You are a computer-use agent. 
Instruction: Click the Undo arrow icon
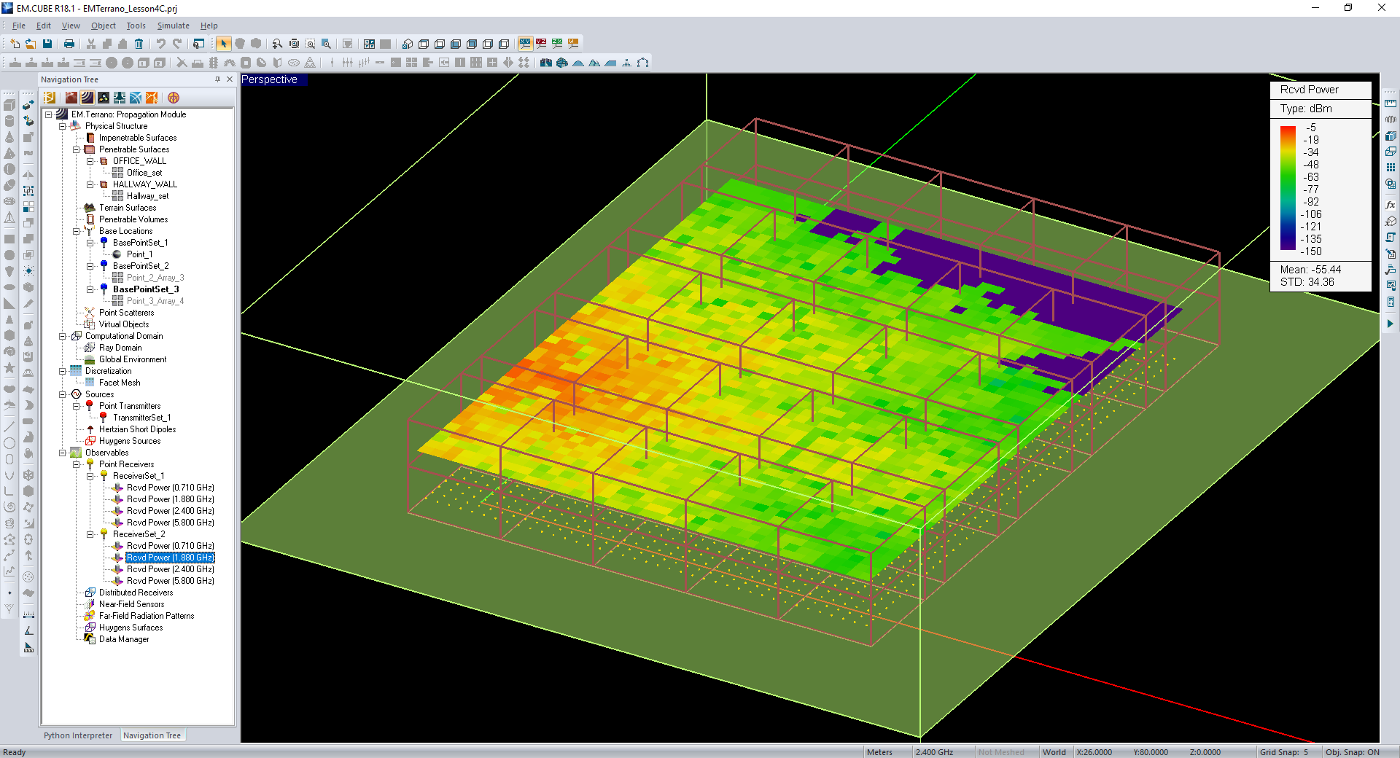click(x=160, y=44)
